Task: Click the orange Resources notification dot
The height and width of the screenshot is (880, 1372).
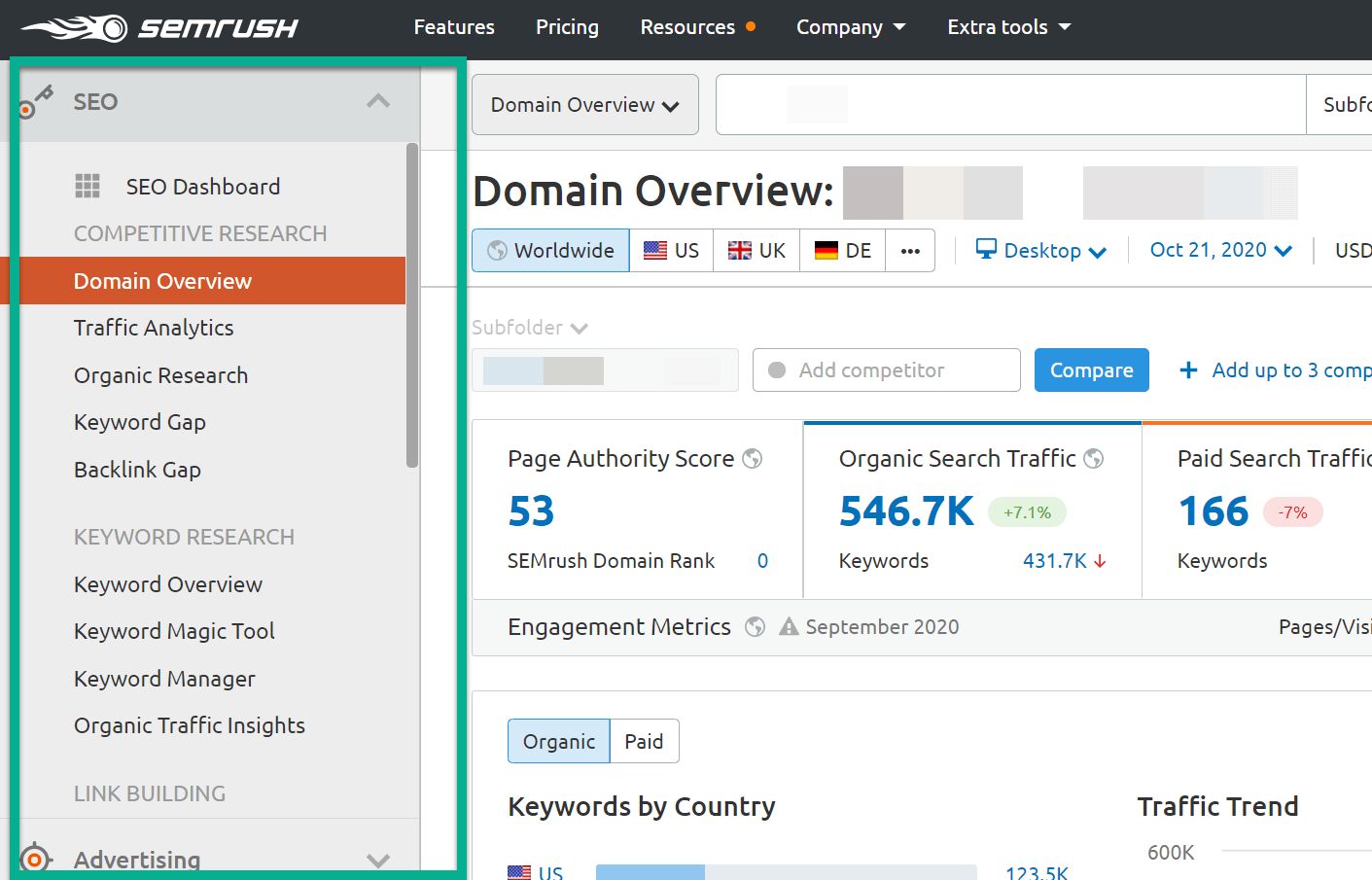Action: click(751, 26)
